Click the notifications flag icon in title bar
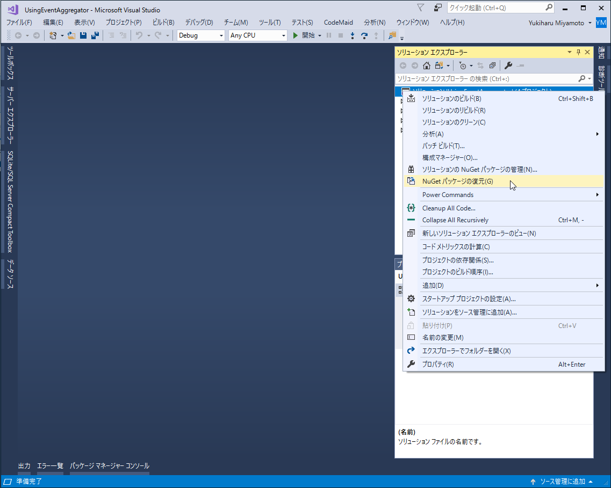Image resolution: width=611 pixels, height=488 pixels. tap(420, 8)
